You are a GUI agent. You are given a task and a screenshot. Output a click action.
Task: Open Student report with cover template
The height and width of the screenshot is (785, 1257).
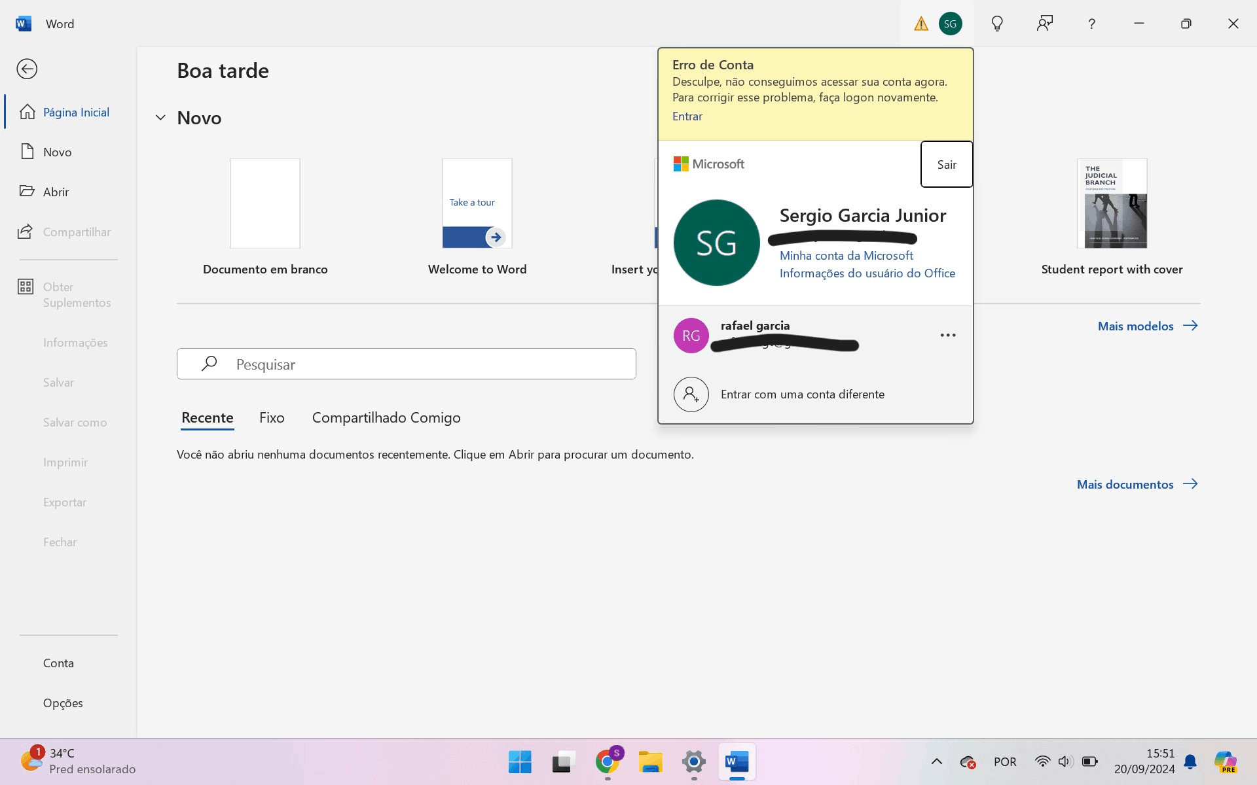(1112, 217)
